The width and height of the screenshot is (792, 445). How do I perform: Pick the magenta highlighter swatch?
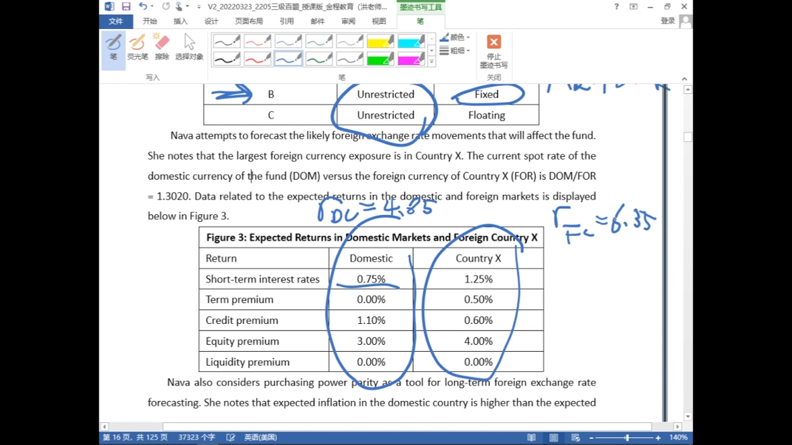(411, 59)
